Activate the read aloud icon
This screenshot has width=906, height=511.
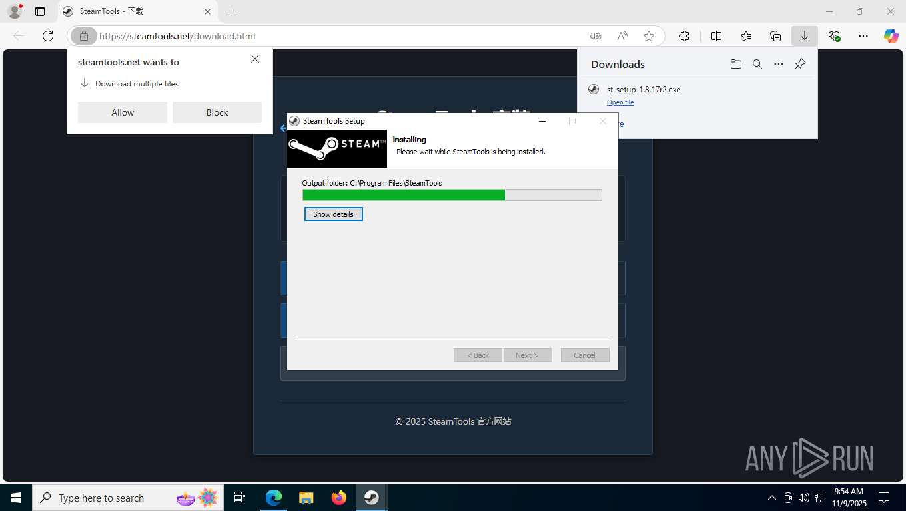pos(622,36)
